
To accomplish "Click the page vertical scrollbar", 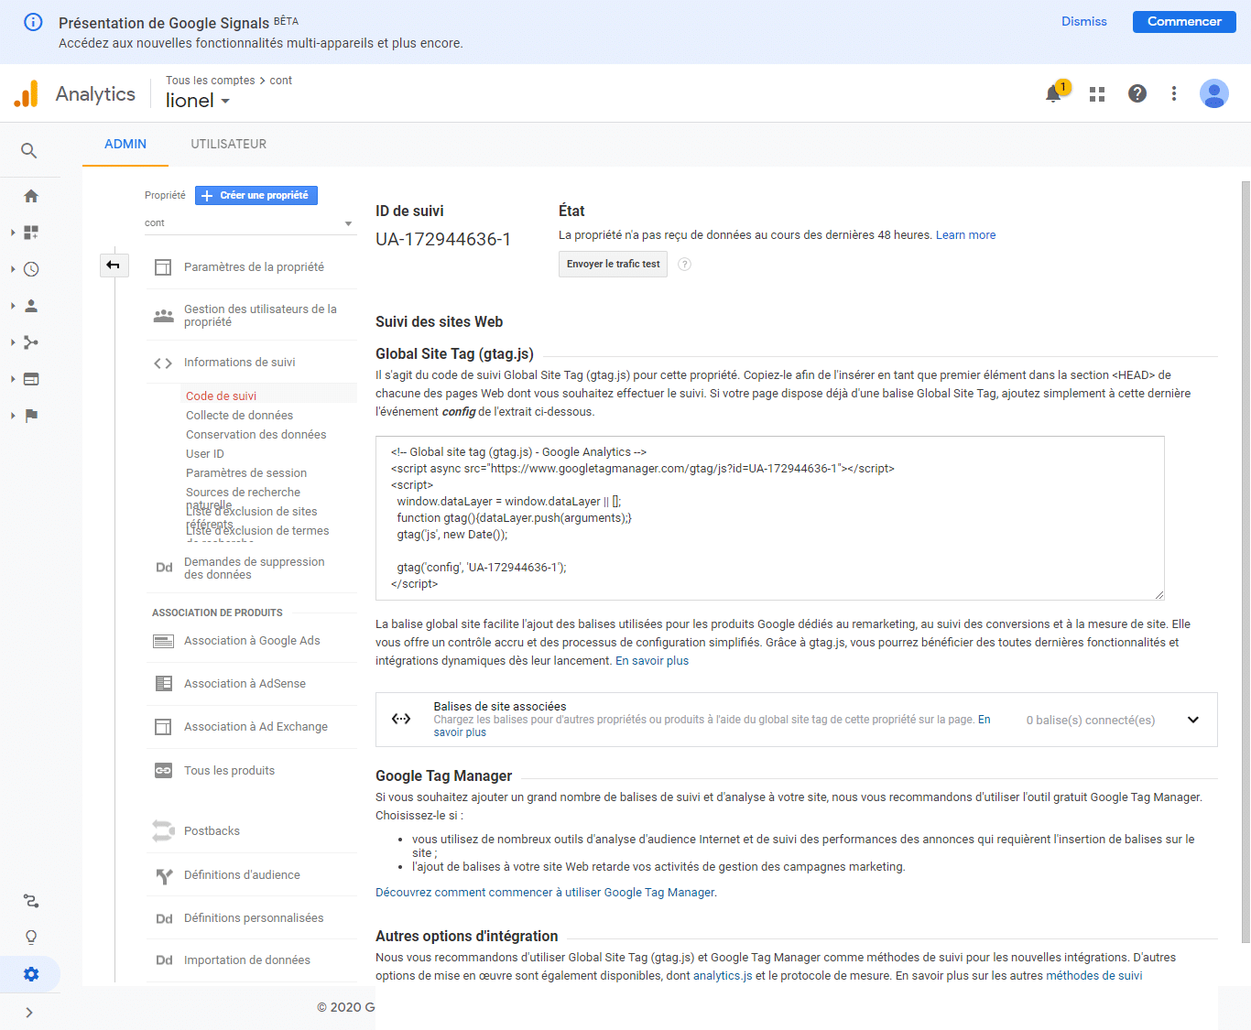I will [x=1246, y=562].
